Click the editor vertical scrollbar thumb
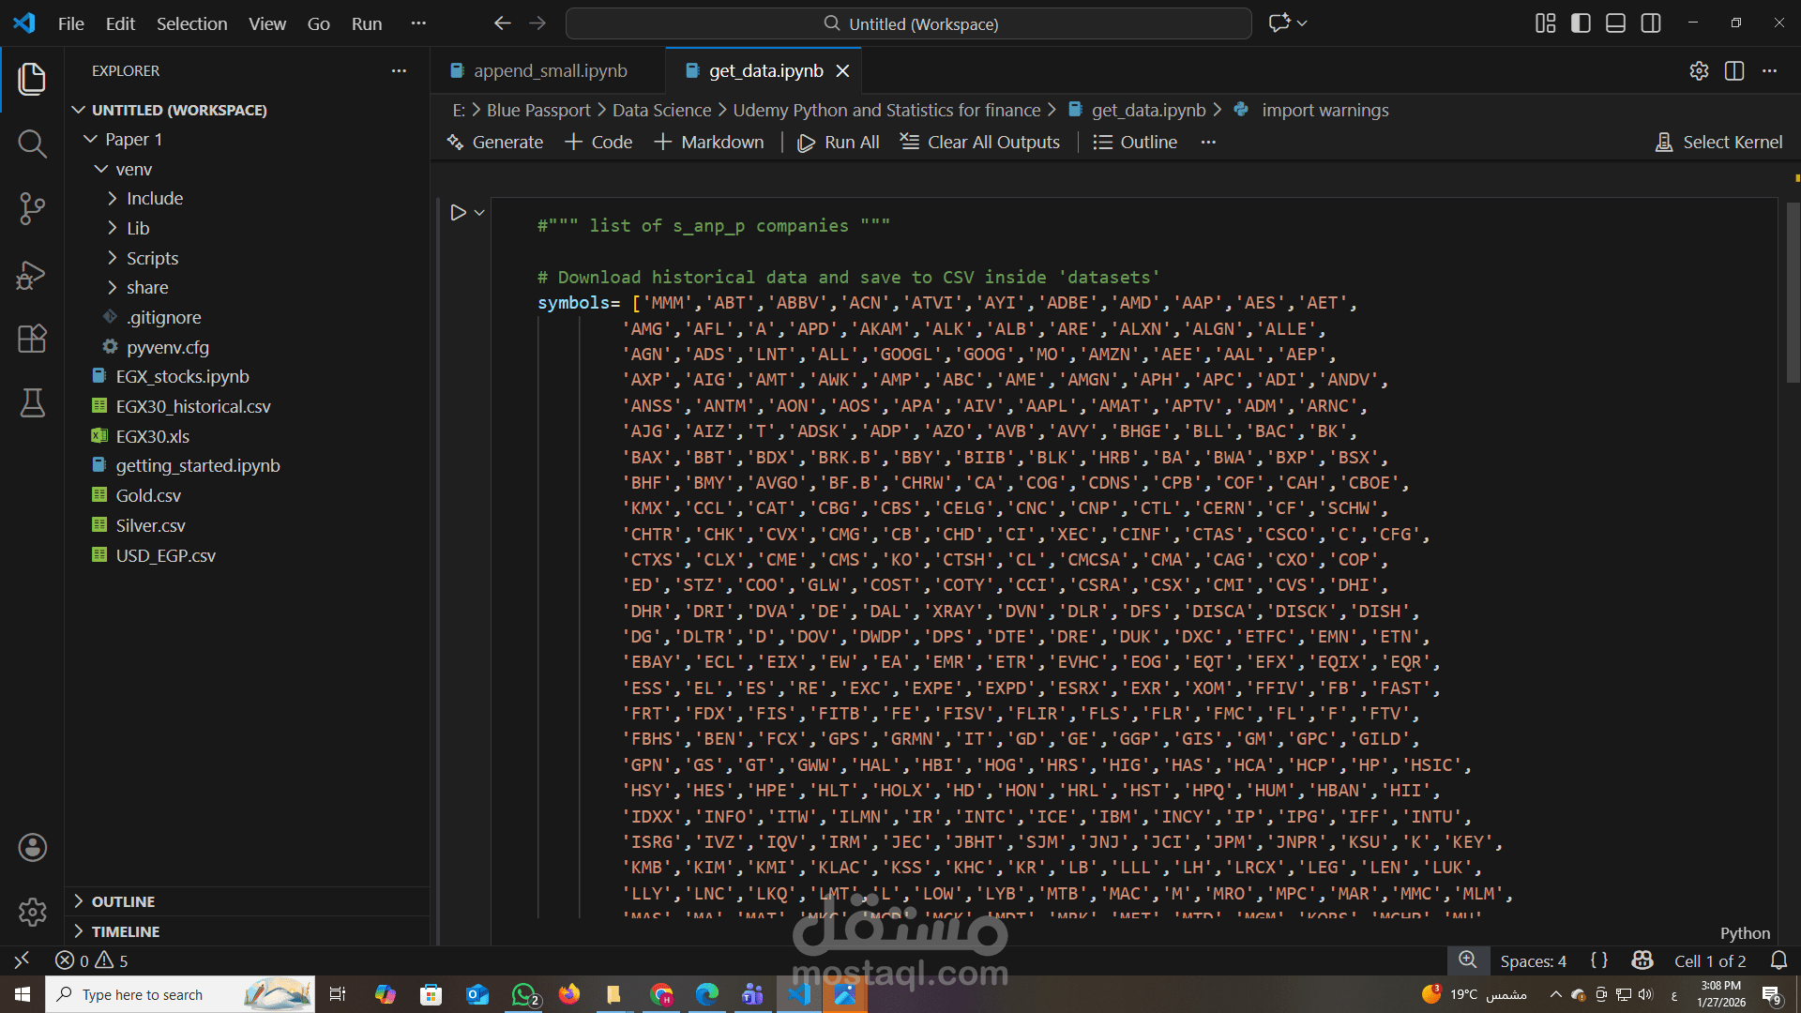 coord(1793,291)
